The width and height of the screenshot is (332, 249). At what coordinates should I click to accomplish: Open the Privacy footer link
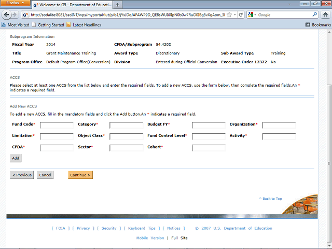tap(83, 228)
